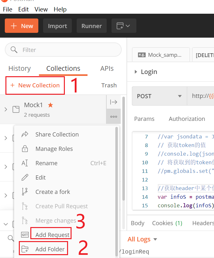Click the context menu scrollbar
This screenshot has width=214, height=258.
(117, 192)
